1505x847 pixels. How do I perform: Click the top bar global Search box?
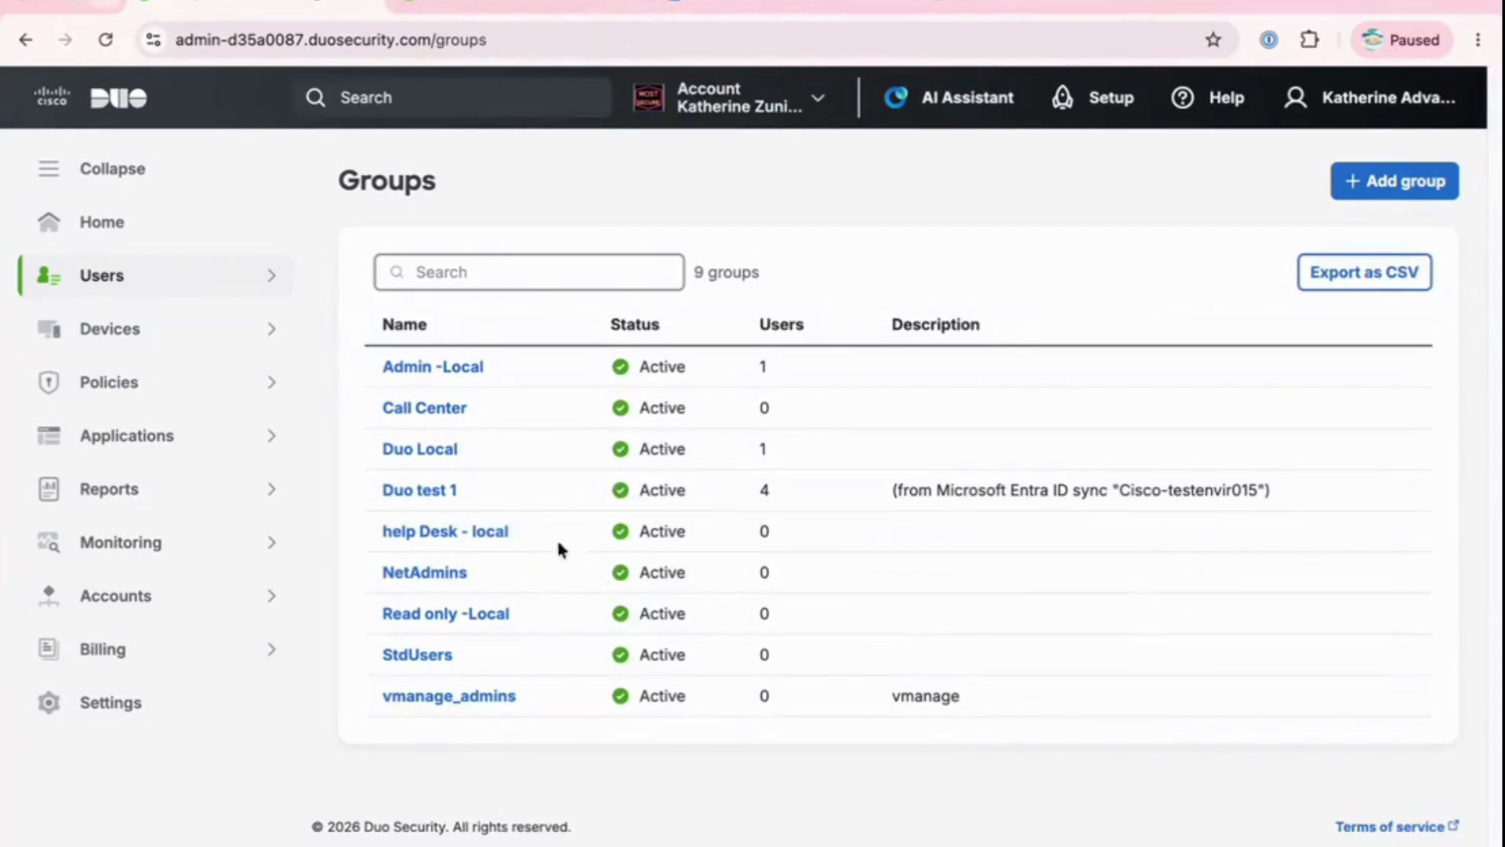click(453, 97)
